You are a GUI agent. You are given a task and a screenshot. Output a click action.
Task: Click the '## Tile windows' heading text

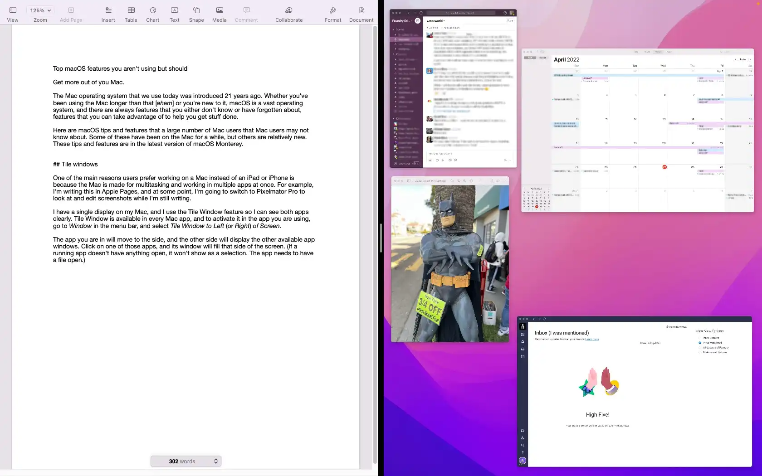point(75,164)
